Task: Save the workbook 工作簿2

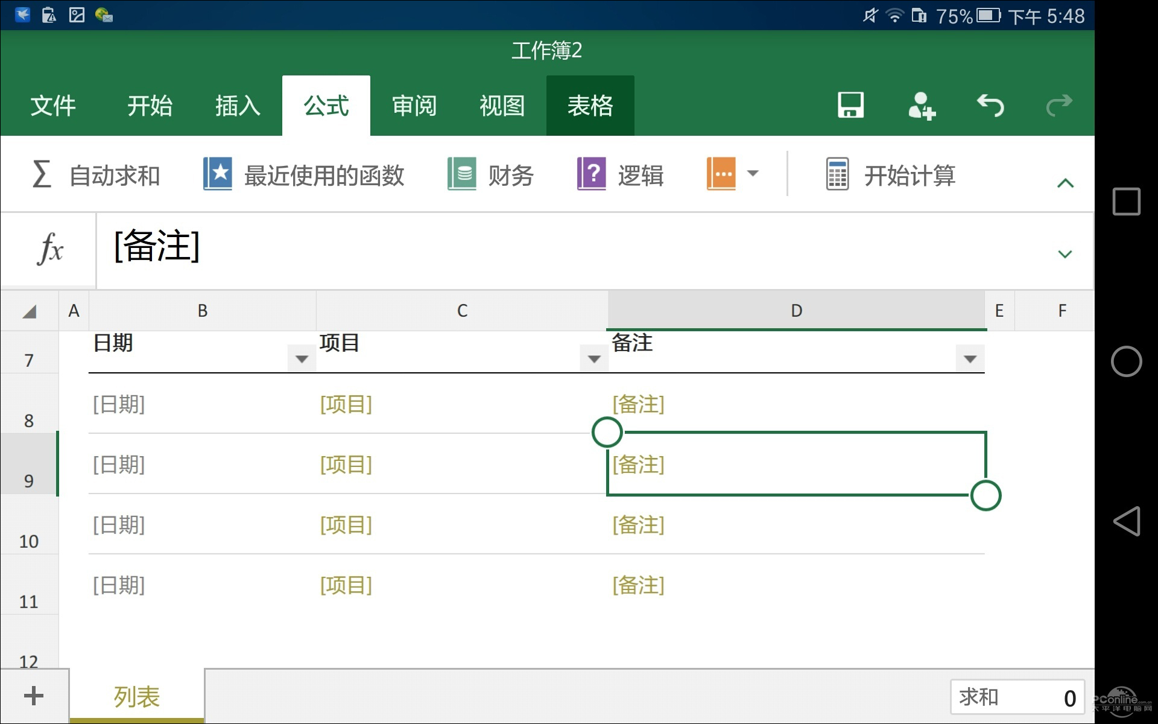Action: 850,106
